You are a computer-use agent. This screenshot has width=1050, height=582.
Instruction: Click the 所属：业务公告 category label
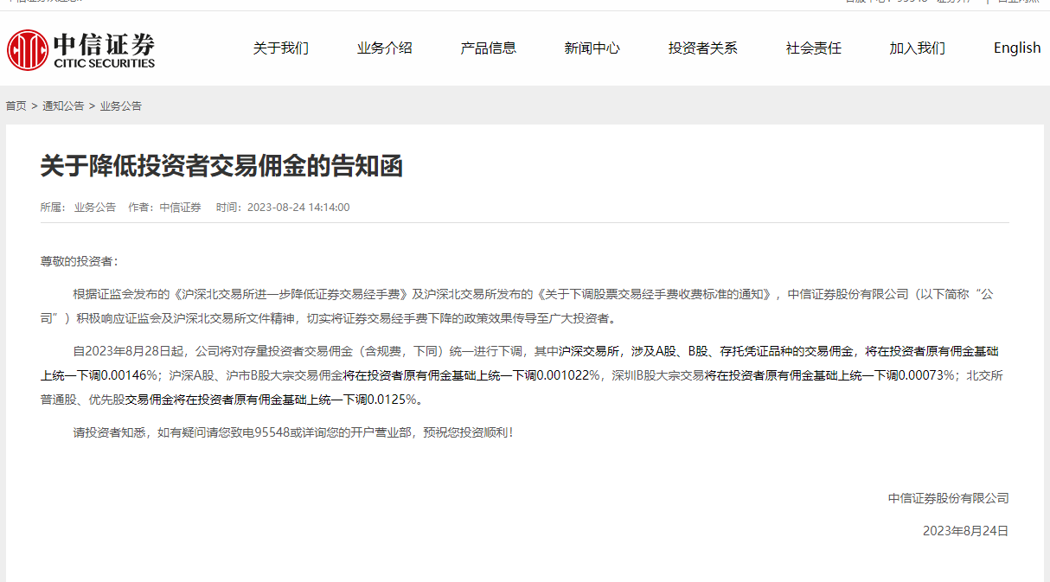(78, 208)
